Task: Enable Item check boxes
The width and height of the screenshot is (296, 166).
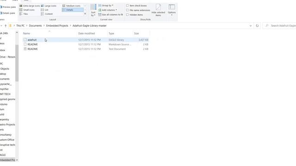Action: tap(128, 6)
